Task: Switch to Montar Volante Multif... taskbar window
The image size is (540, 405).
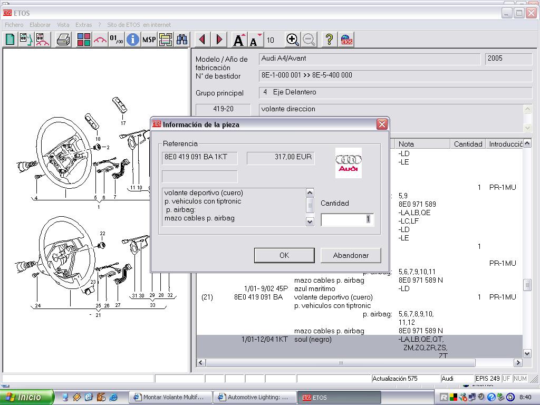Action: [x=170, y=397]
